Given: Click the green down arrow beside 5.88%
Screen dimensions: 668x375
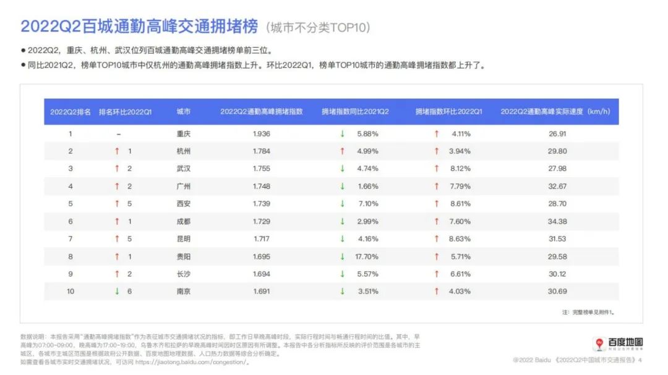Looking at the screenshot, I should [342, 133].
